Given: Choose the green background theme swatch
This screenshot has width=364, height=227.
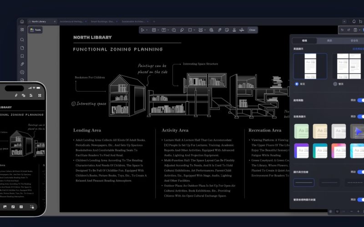Looking at the screenshot, I should point(302,131).
